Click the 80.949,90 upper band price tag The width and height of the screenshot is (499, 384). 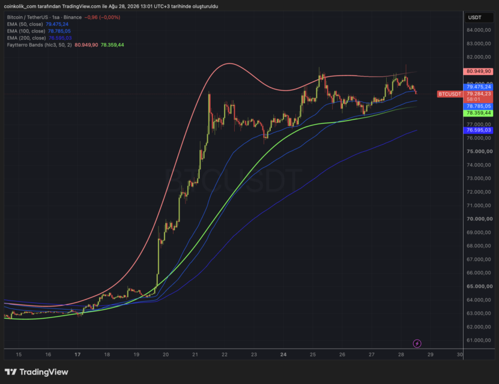click(479, 71)
